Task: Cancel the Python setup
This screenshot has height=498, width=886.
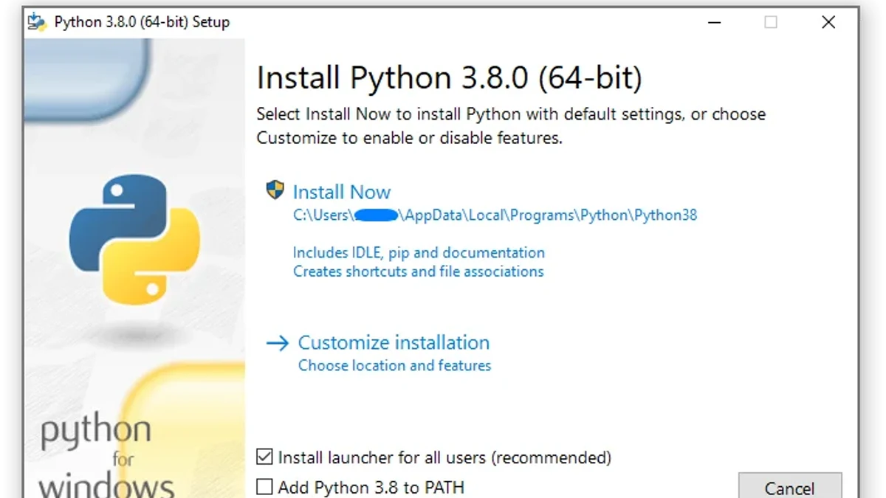Action: point(790,487)
